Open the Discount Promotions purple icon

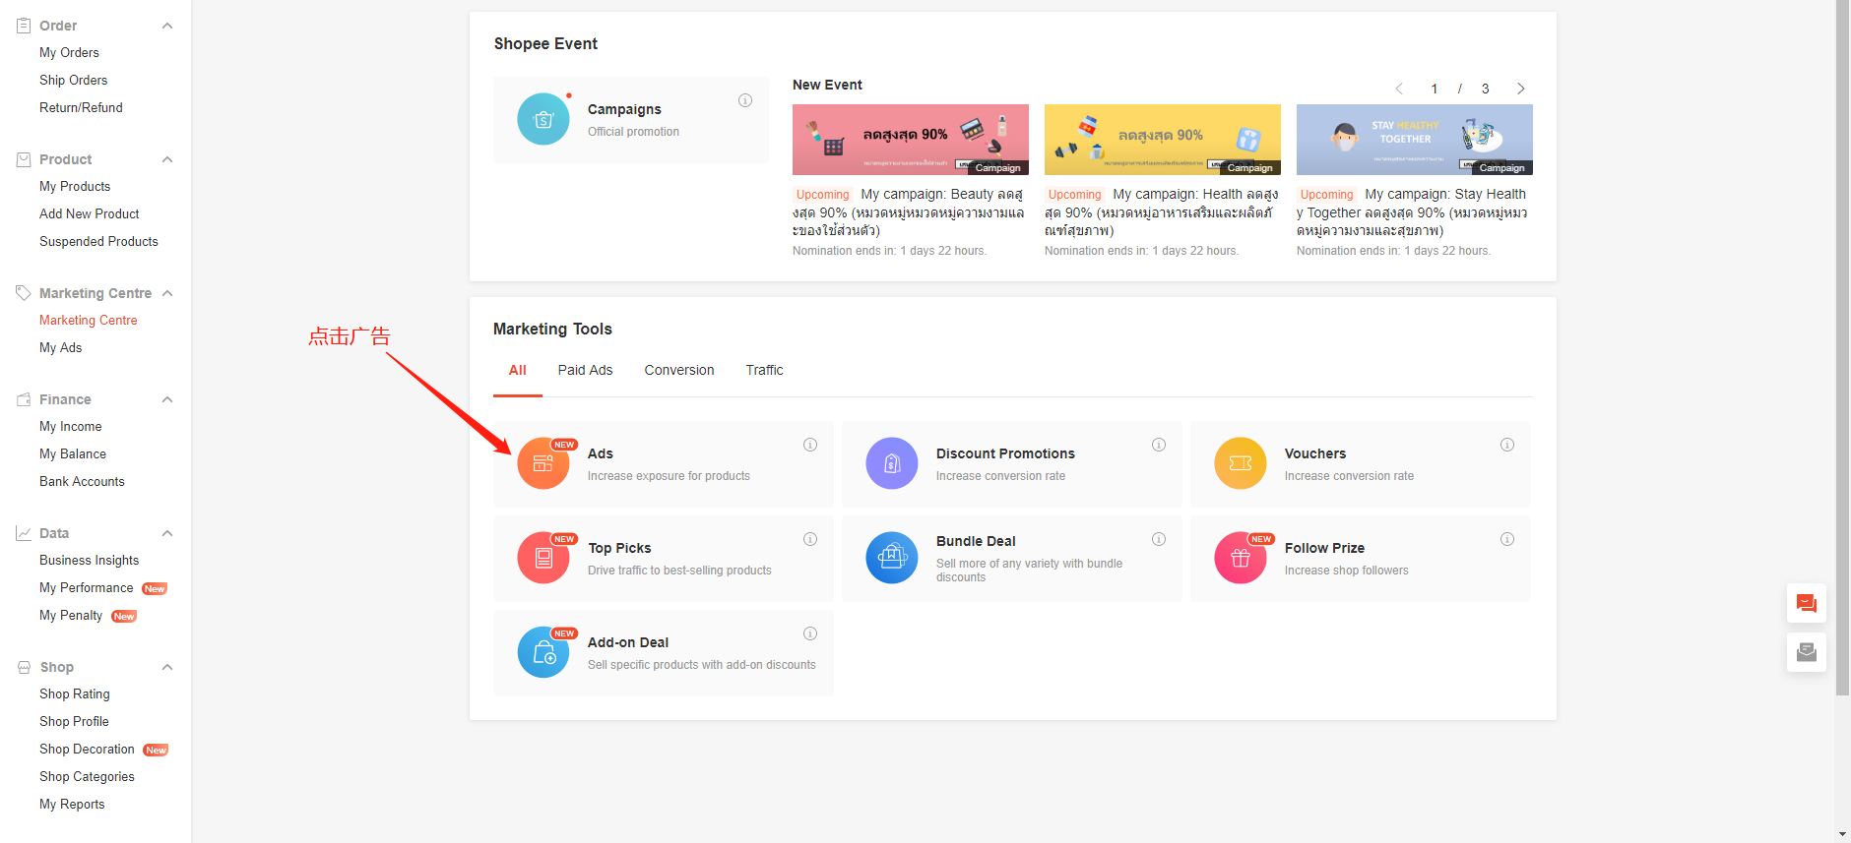pos(892,463)
